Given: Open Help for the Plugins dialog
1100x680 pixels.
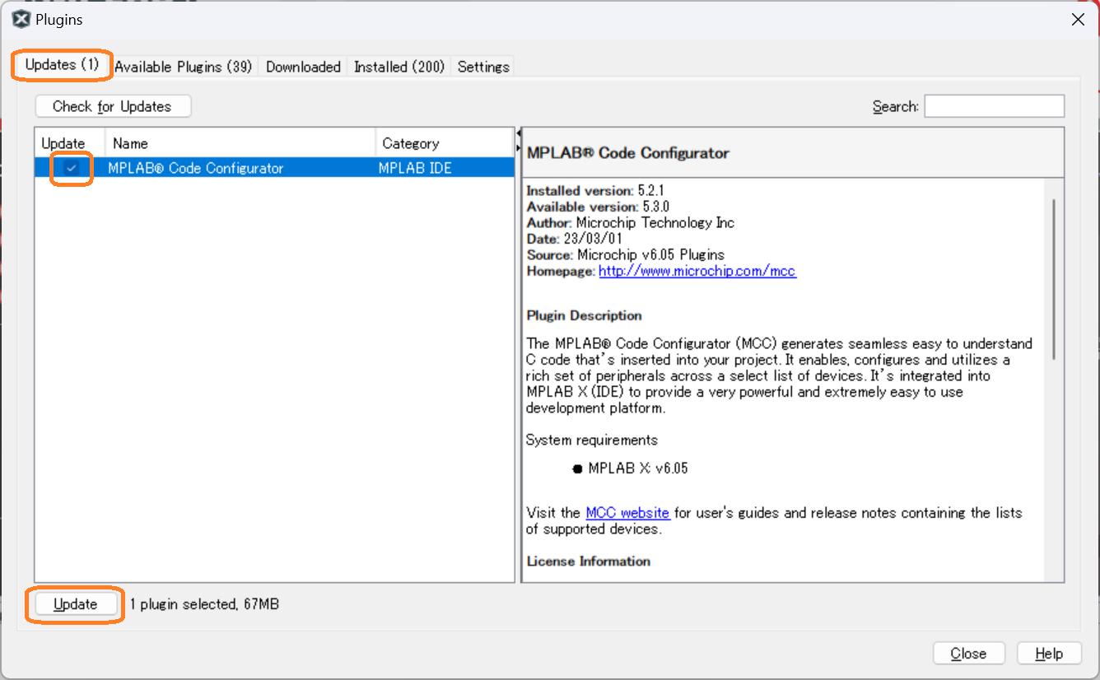Looking at the screenshot, I should coord(1049,654).
